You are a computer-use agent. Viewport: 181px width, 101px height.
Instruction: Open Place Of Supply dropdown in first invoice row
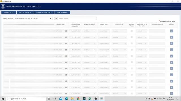point(89,31)
